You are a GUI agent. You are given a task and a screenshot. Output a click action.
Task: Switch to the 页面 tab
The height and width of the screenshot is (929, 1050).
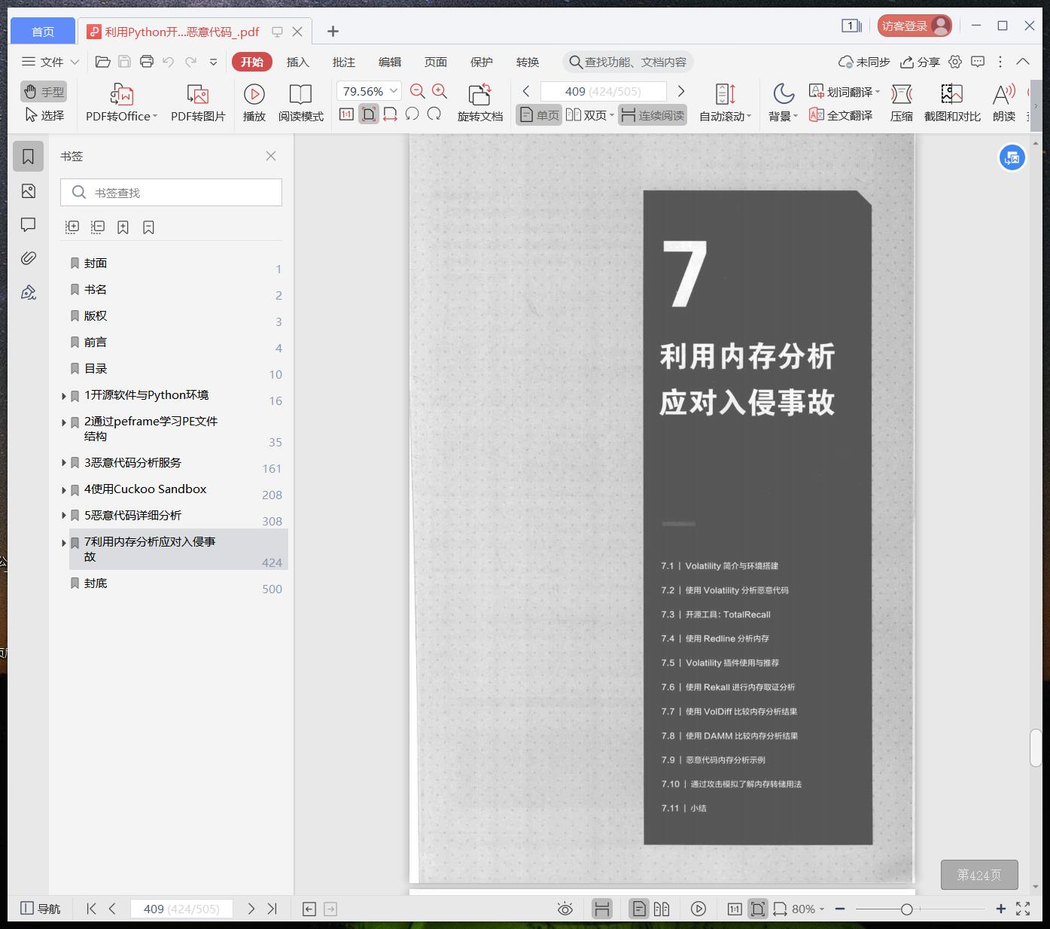click(x=436, y=62)
